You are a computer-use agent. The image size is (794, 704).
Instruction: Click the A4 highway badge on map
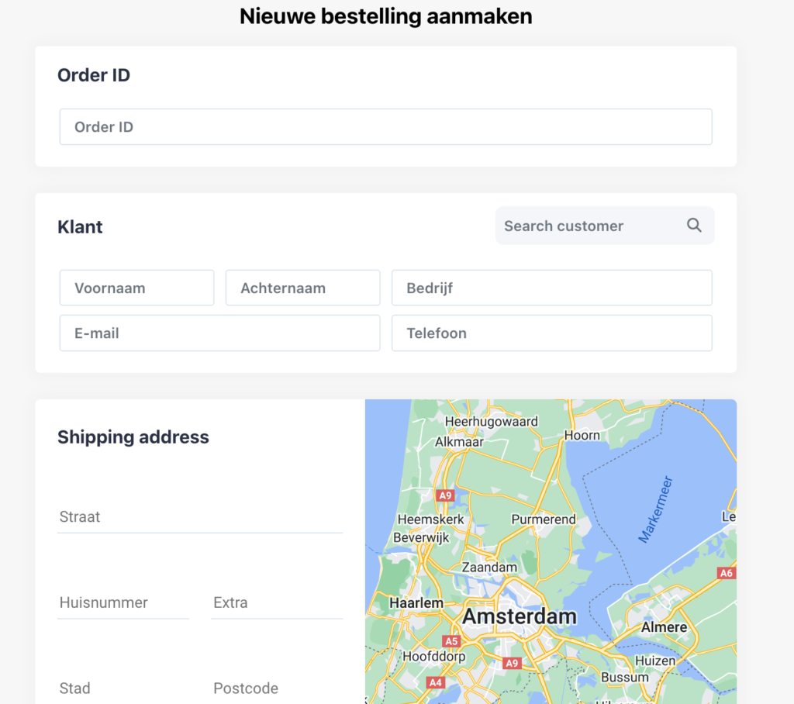[x=436, y=682]
